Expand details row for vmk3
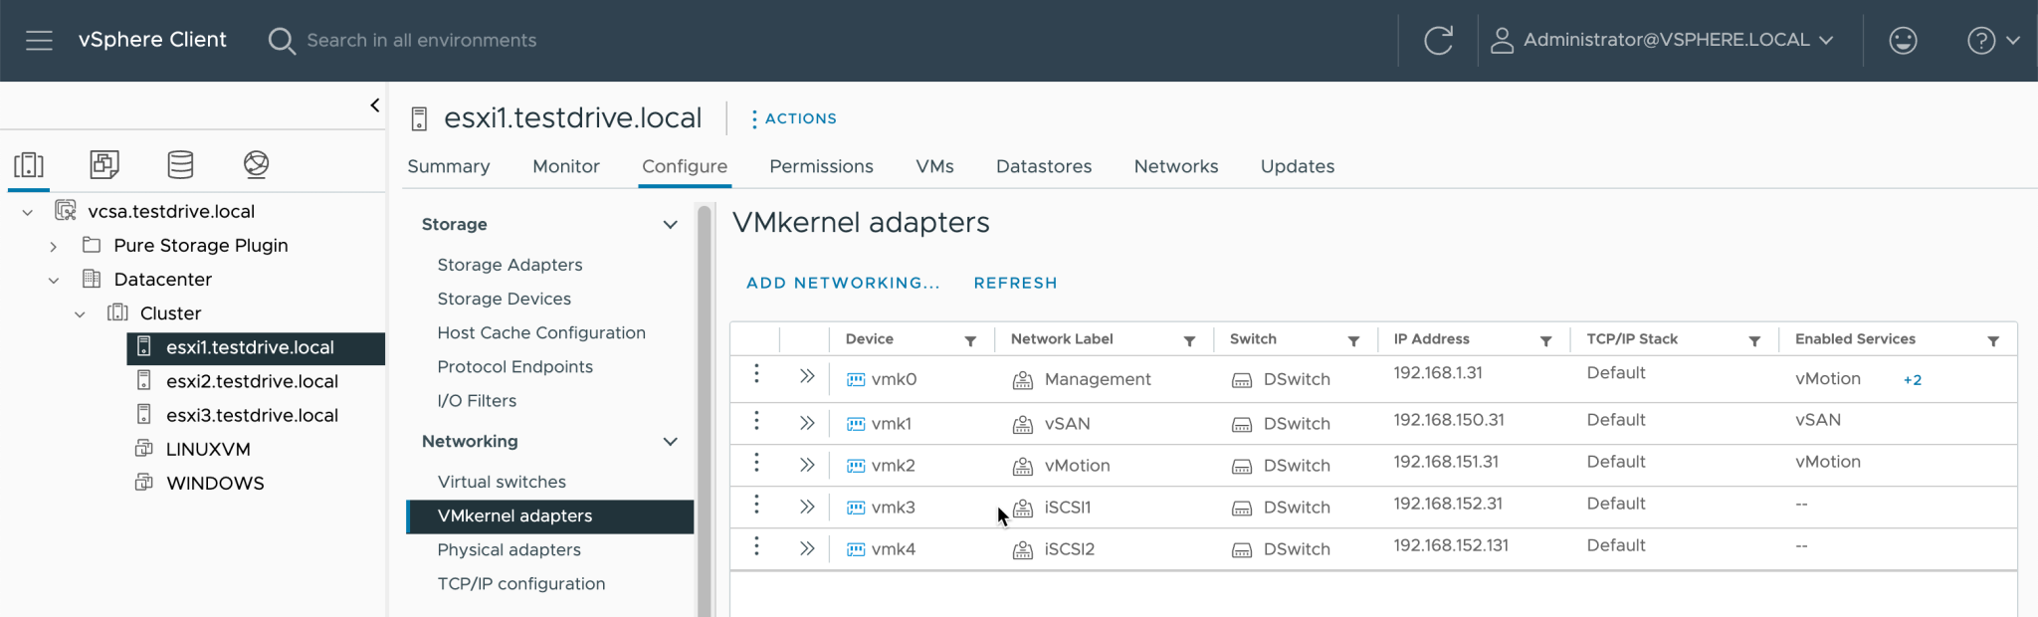Viewport: 2038px width, 617px height. [x=807, y=507]
